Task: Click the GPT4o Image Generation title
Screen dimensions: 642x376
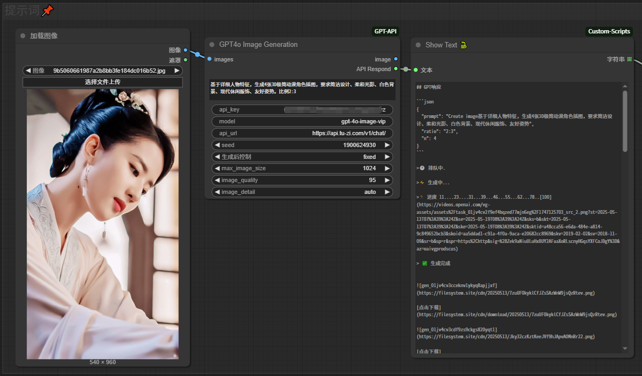Action: coord(258,45)
